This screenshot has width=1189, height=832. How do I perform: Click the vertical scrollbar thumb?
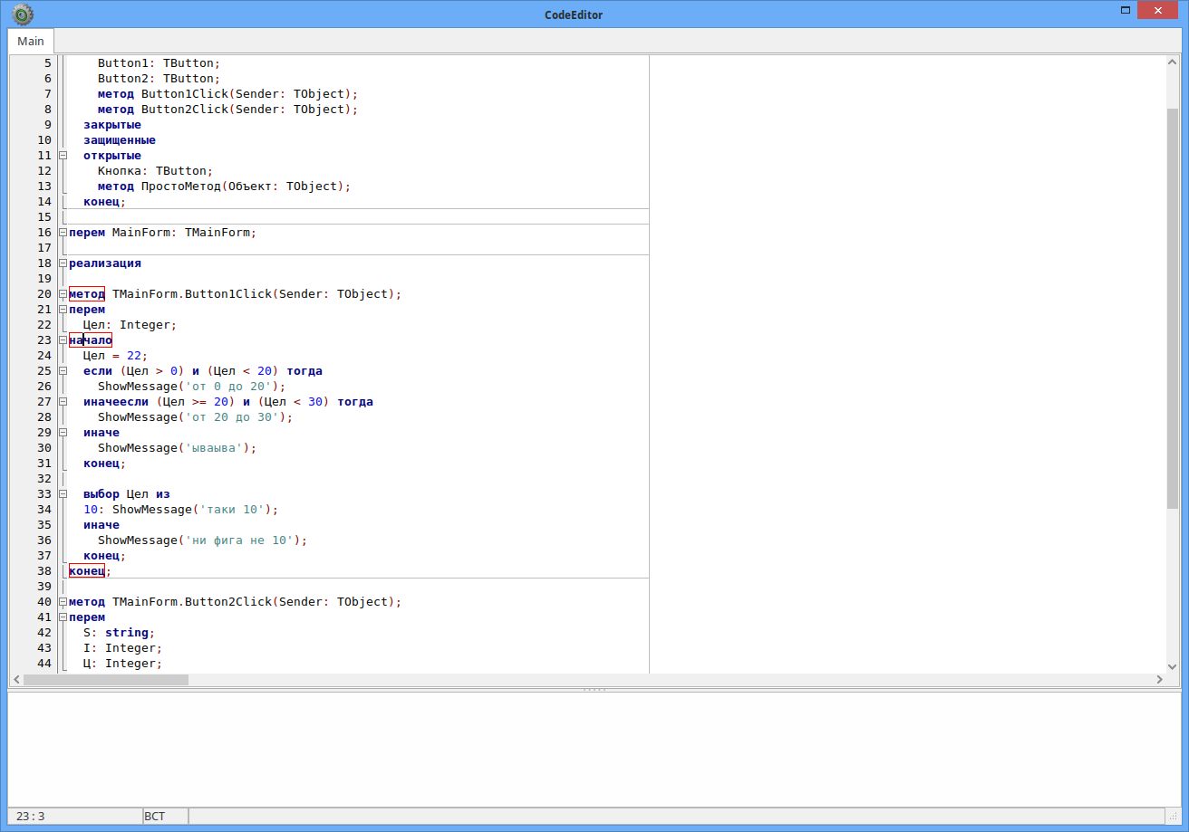(1173, 308)
